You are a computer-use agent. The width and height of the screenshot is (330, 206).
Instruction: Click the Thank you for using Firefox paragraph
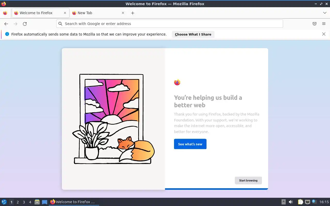[217, 123]
